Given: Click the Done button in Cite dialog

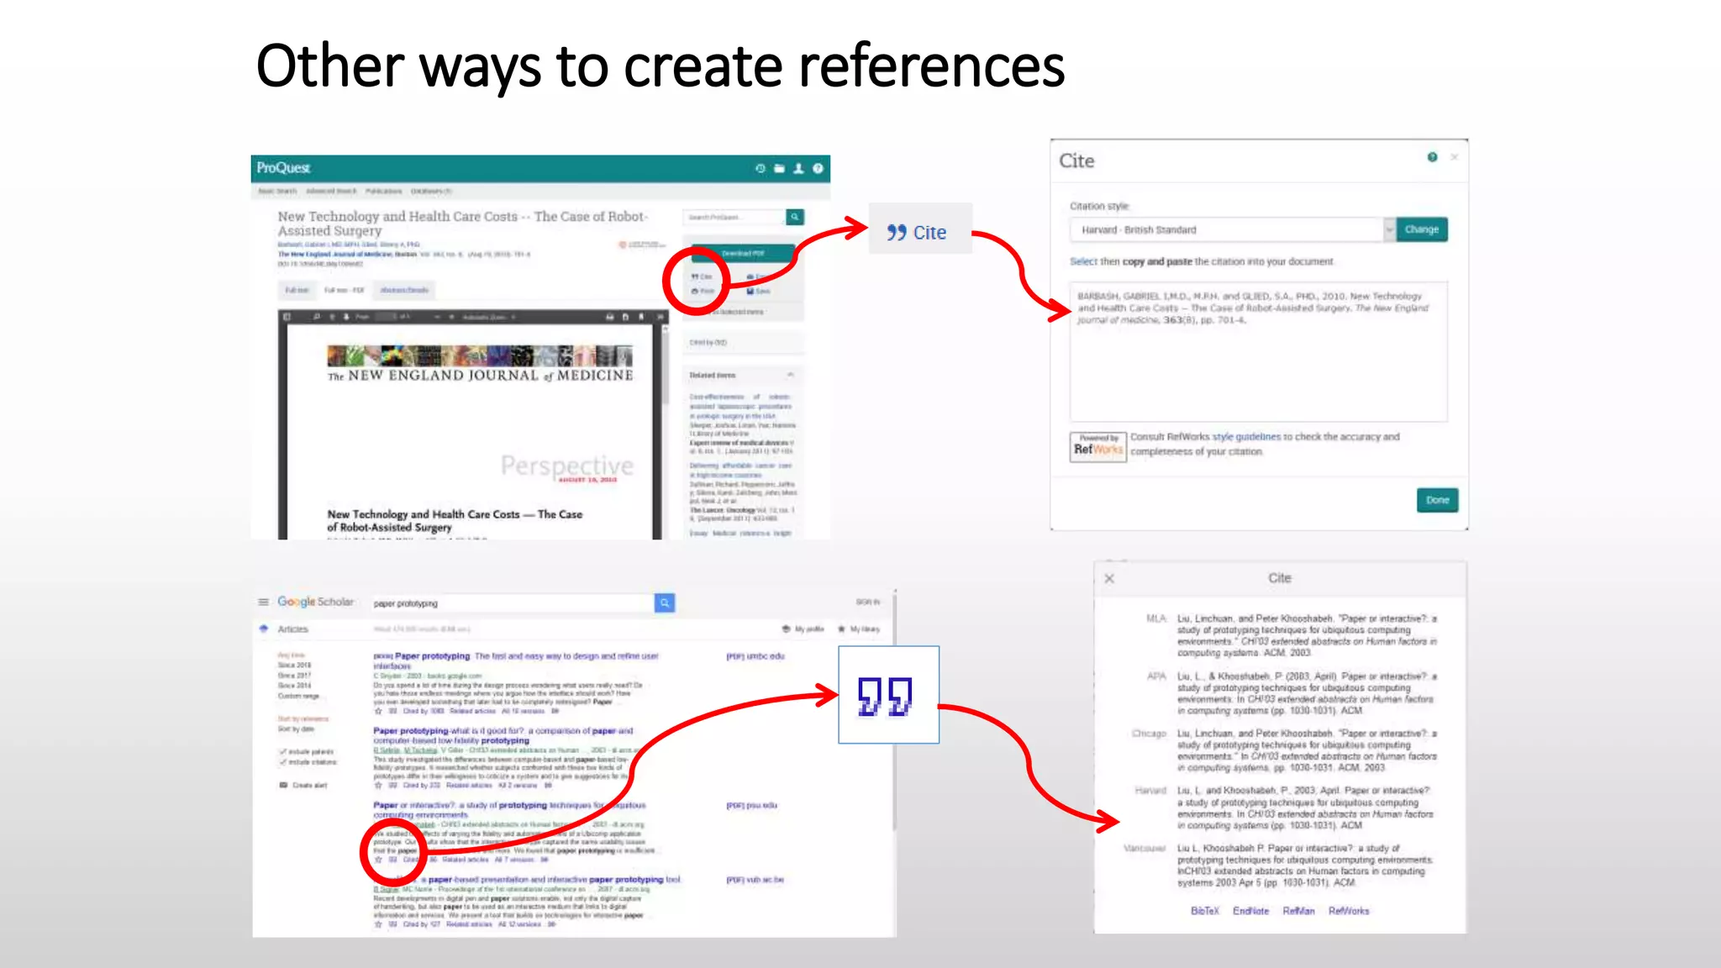Looking at the screenshot, I should point(1438,500).
